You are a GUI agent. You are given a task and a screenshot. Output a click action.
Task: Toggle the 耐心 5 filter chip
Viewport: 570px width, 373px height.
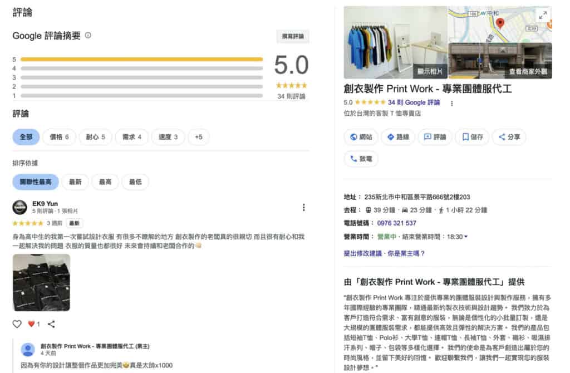(95, 137)
